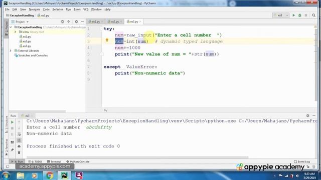Select ex2.py in project tree

[25, 41]
